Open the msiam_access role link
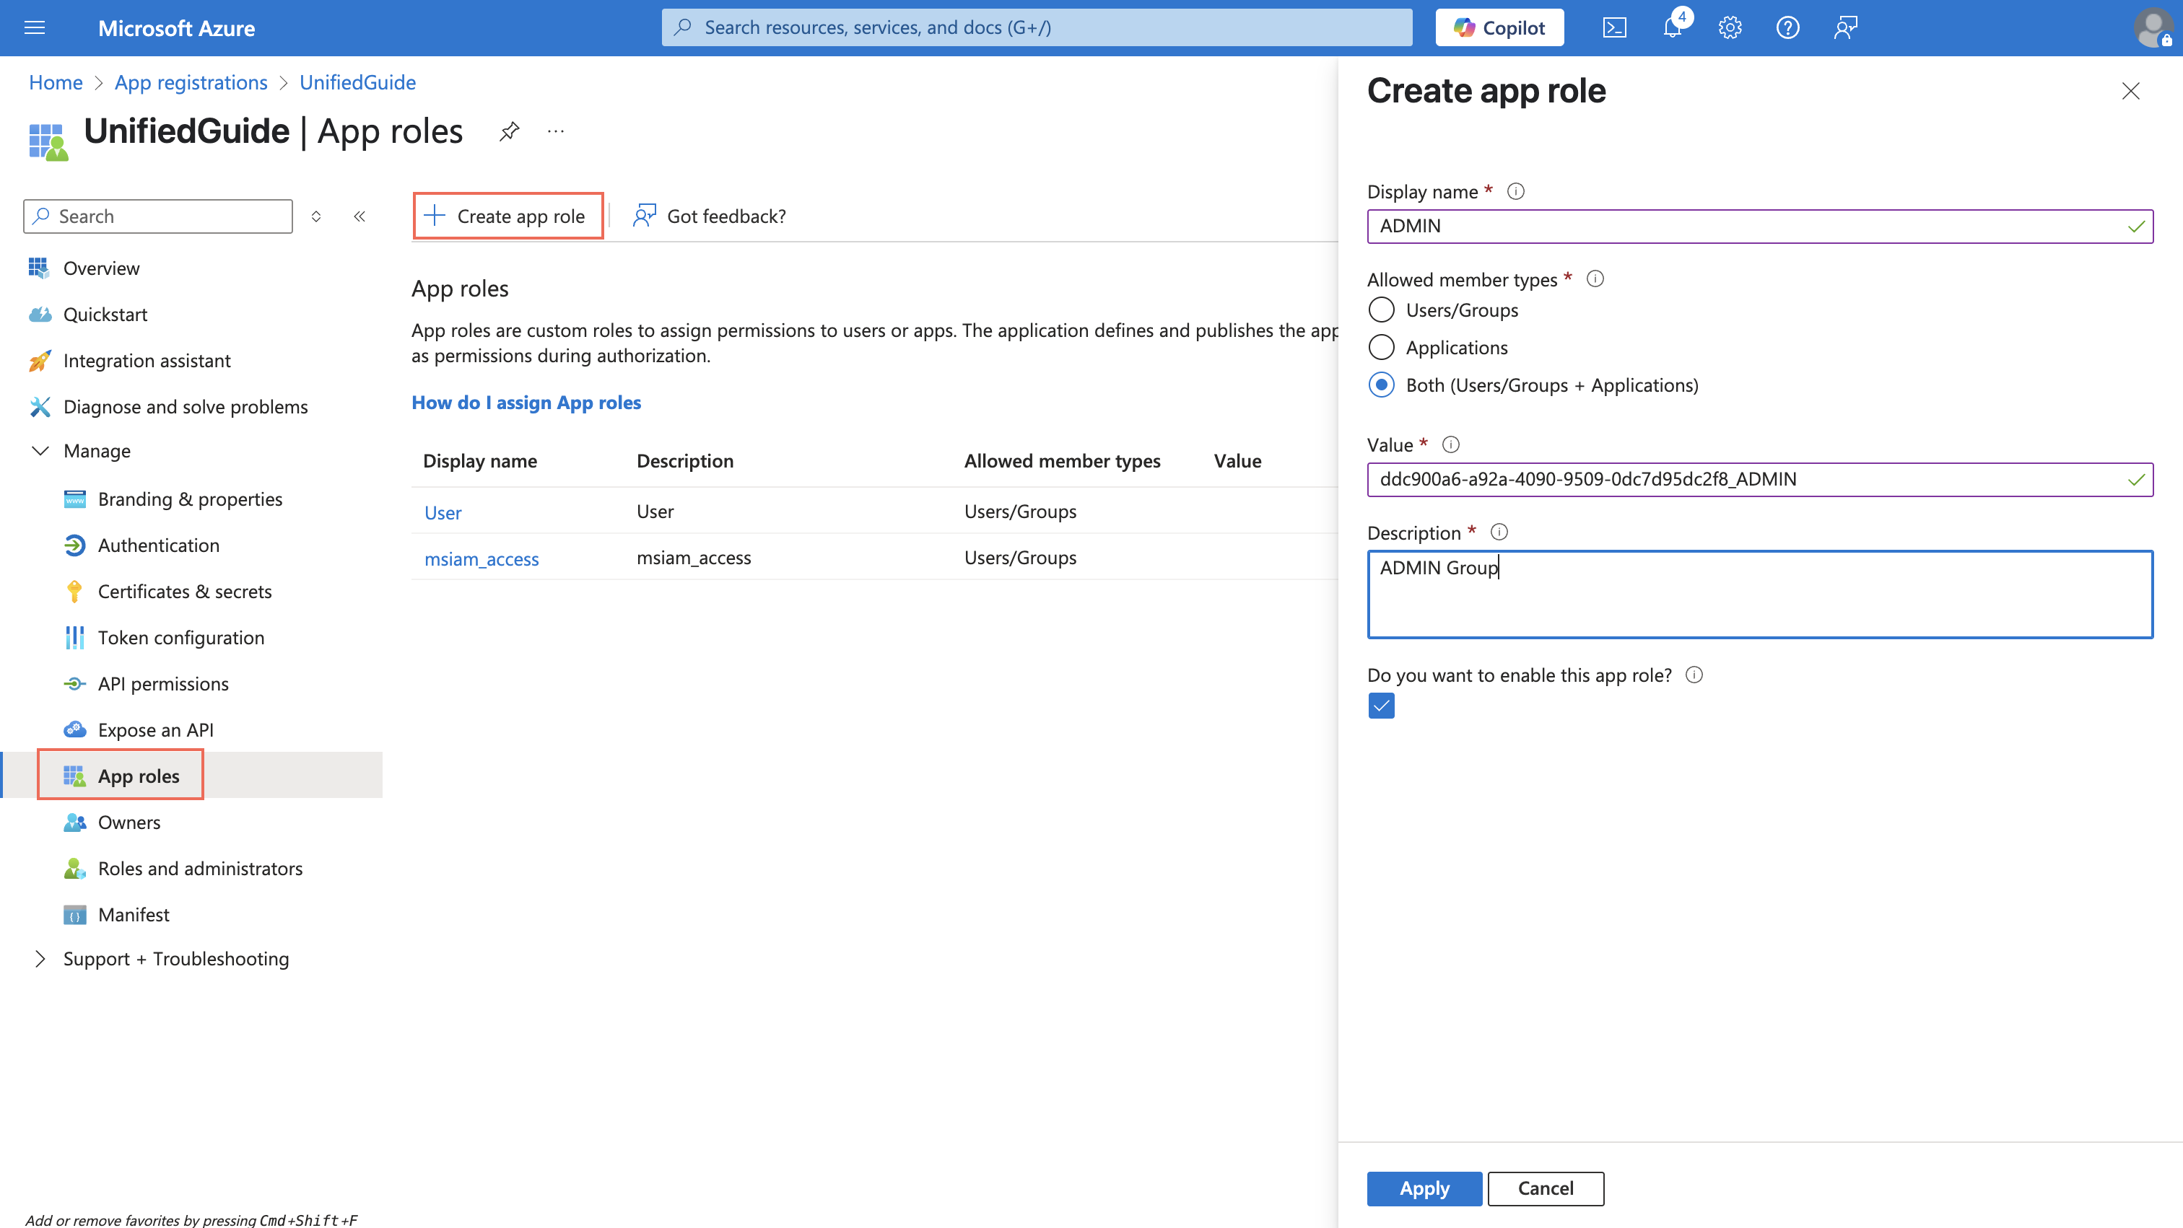Image resolution: width=2183 pixels, height=1228 pixels. pos(481,559)
